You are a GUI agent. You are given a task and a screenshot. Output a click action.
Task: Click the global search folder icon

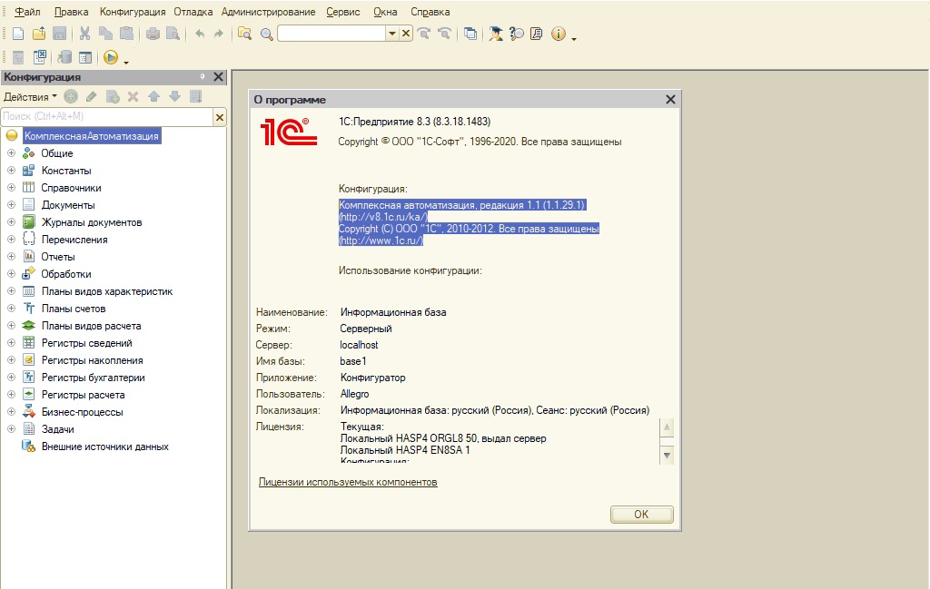pyautogui.click(x=244, y=34)
